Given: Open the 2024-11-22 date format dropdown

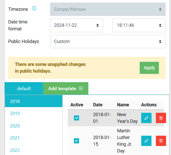Looking at the screenshot, I should point(77,25).
